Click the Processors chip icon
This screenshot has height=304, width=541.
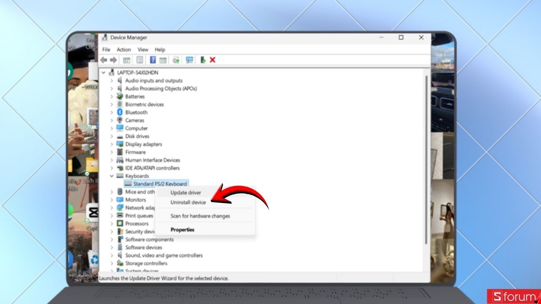point(120,223)
